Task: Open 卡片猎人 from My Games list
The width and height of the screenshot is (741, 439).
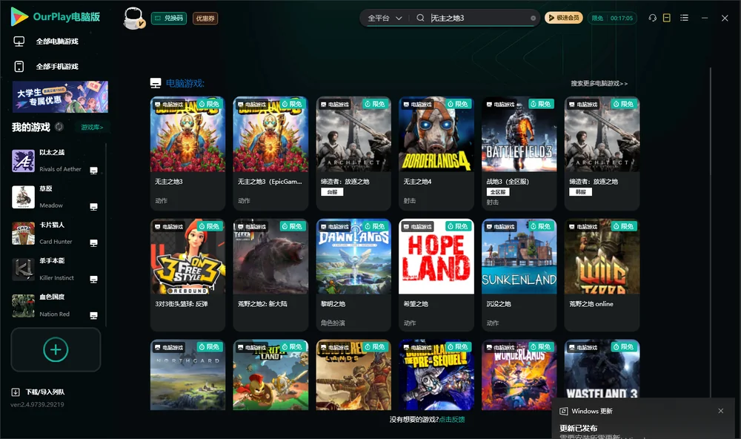Action: [56, 233]
